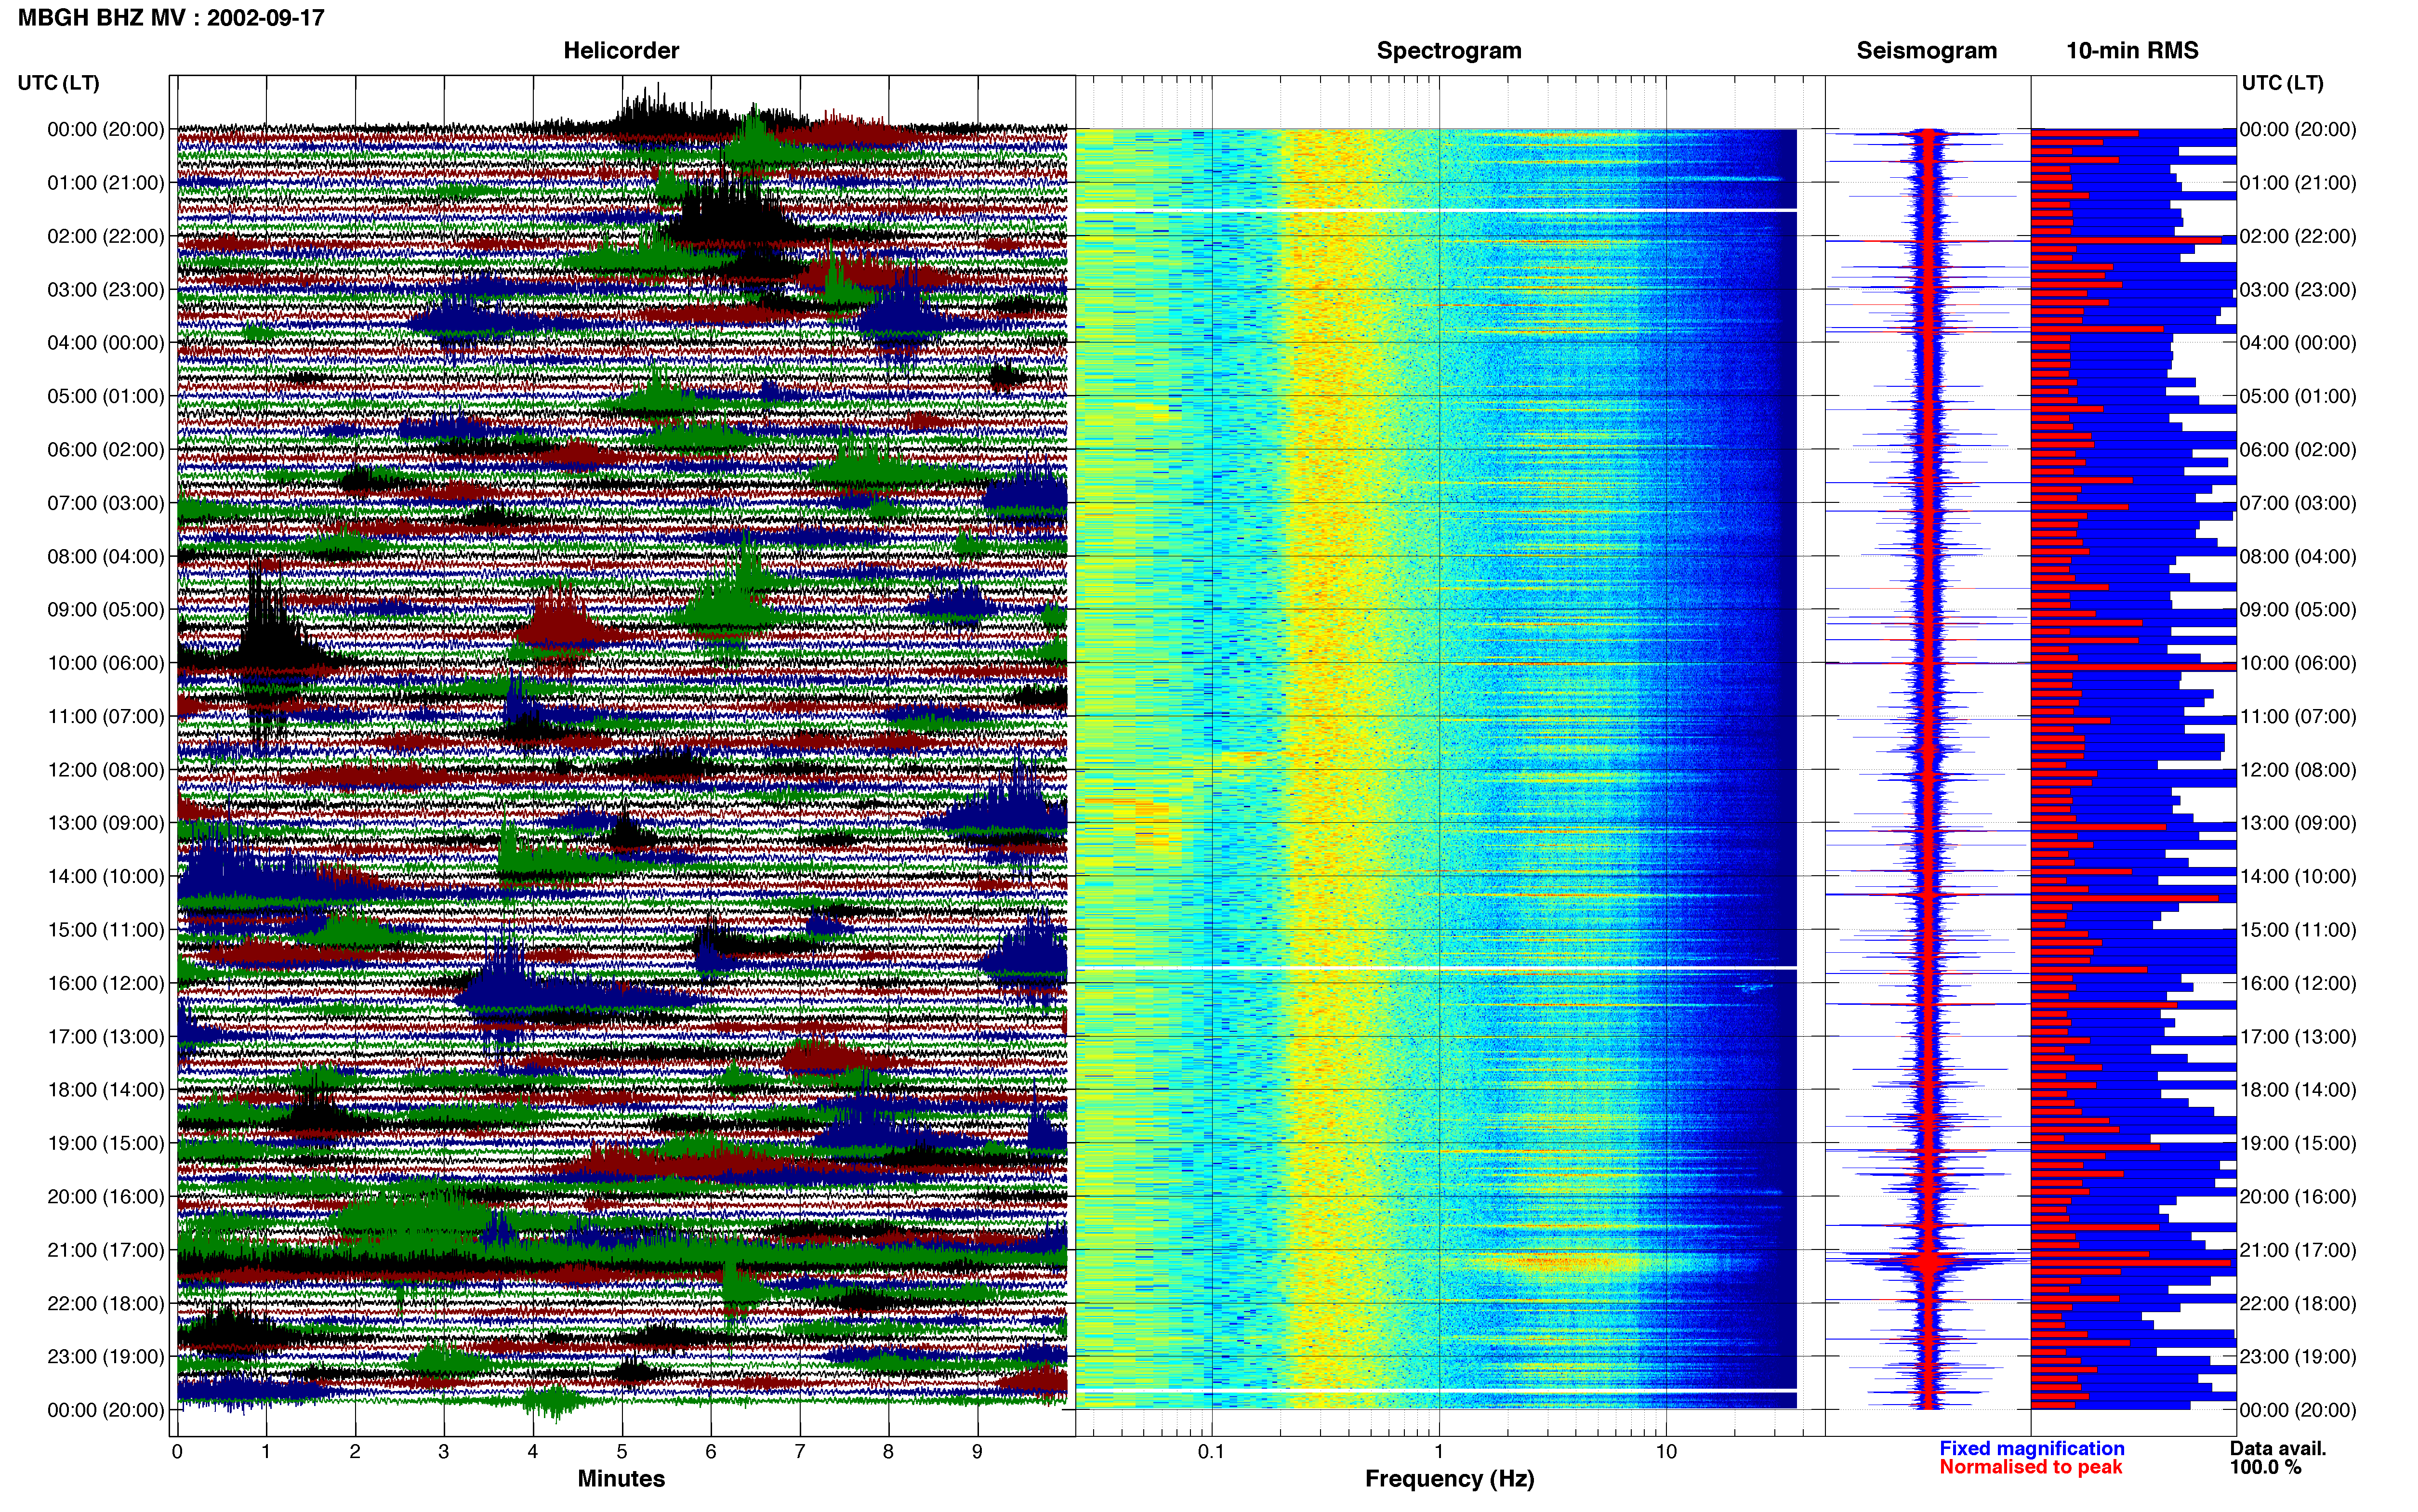Click the right '22:00 (18:00)' time label

click(x=2298, y=1304)
